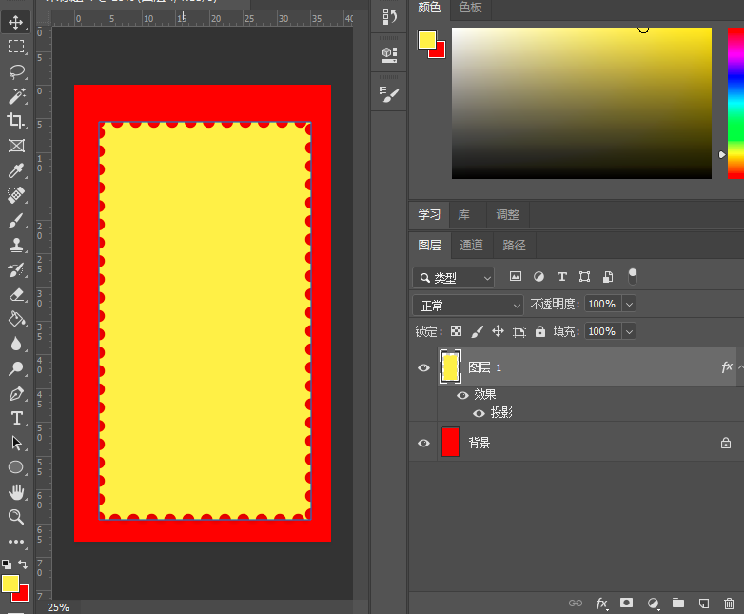Select the Healing Brush tool
This screenshot has height=614, width=744.
coord(16,195)
